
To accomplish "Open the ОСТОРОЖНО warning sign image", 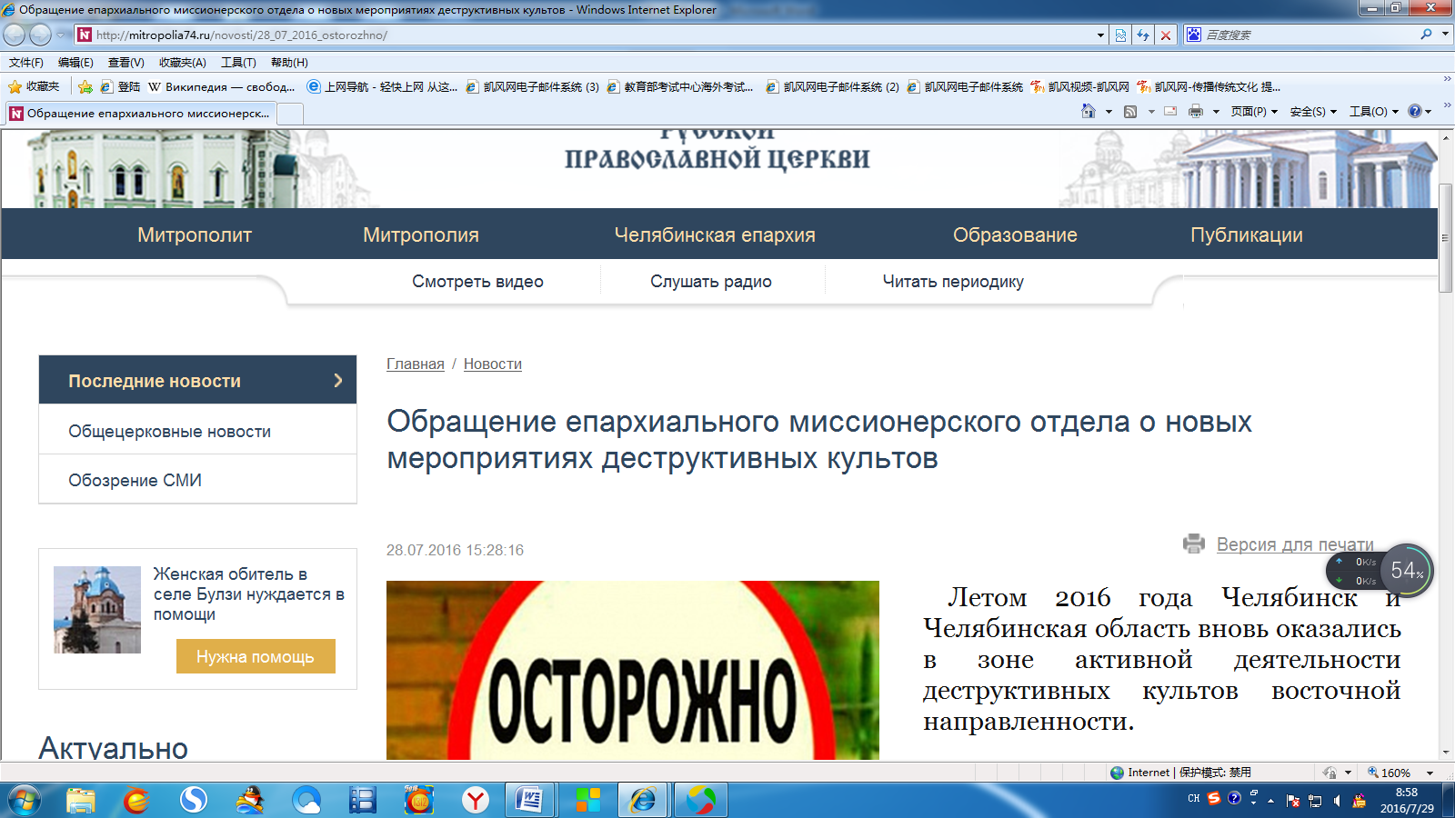I will coord(633,671).
